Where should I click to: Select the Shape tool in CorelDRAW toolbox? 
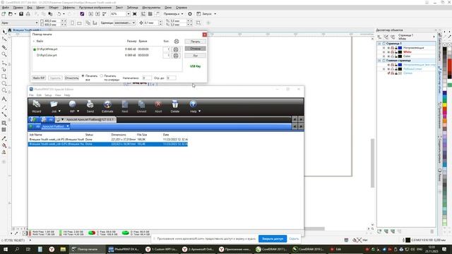[4, 40]
